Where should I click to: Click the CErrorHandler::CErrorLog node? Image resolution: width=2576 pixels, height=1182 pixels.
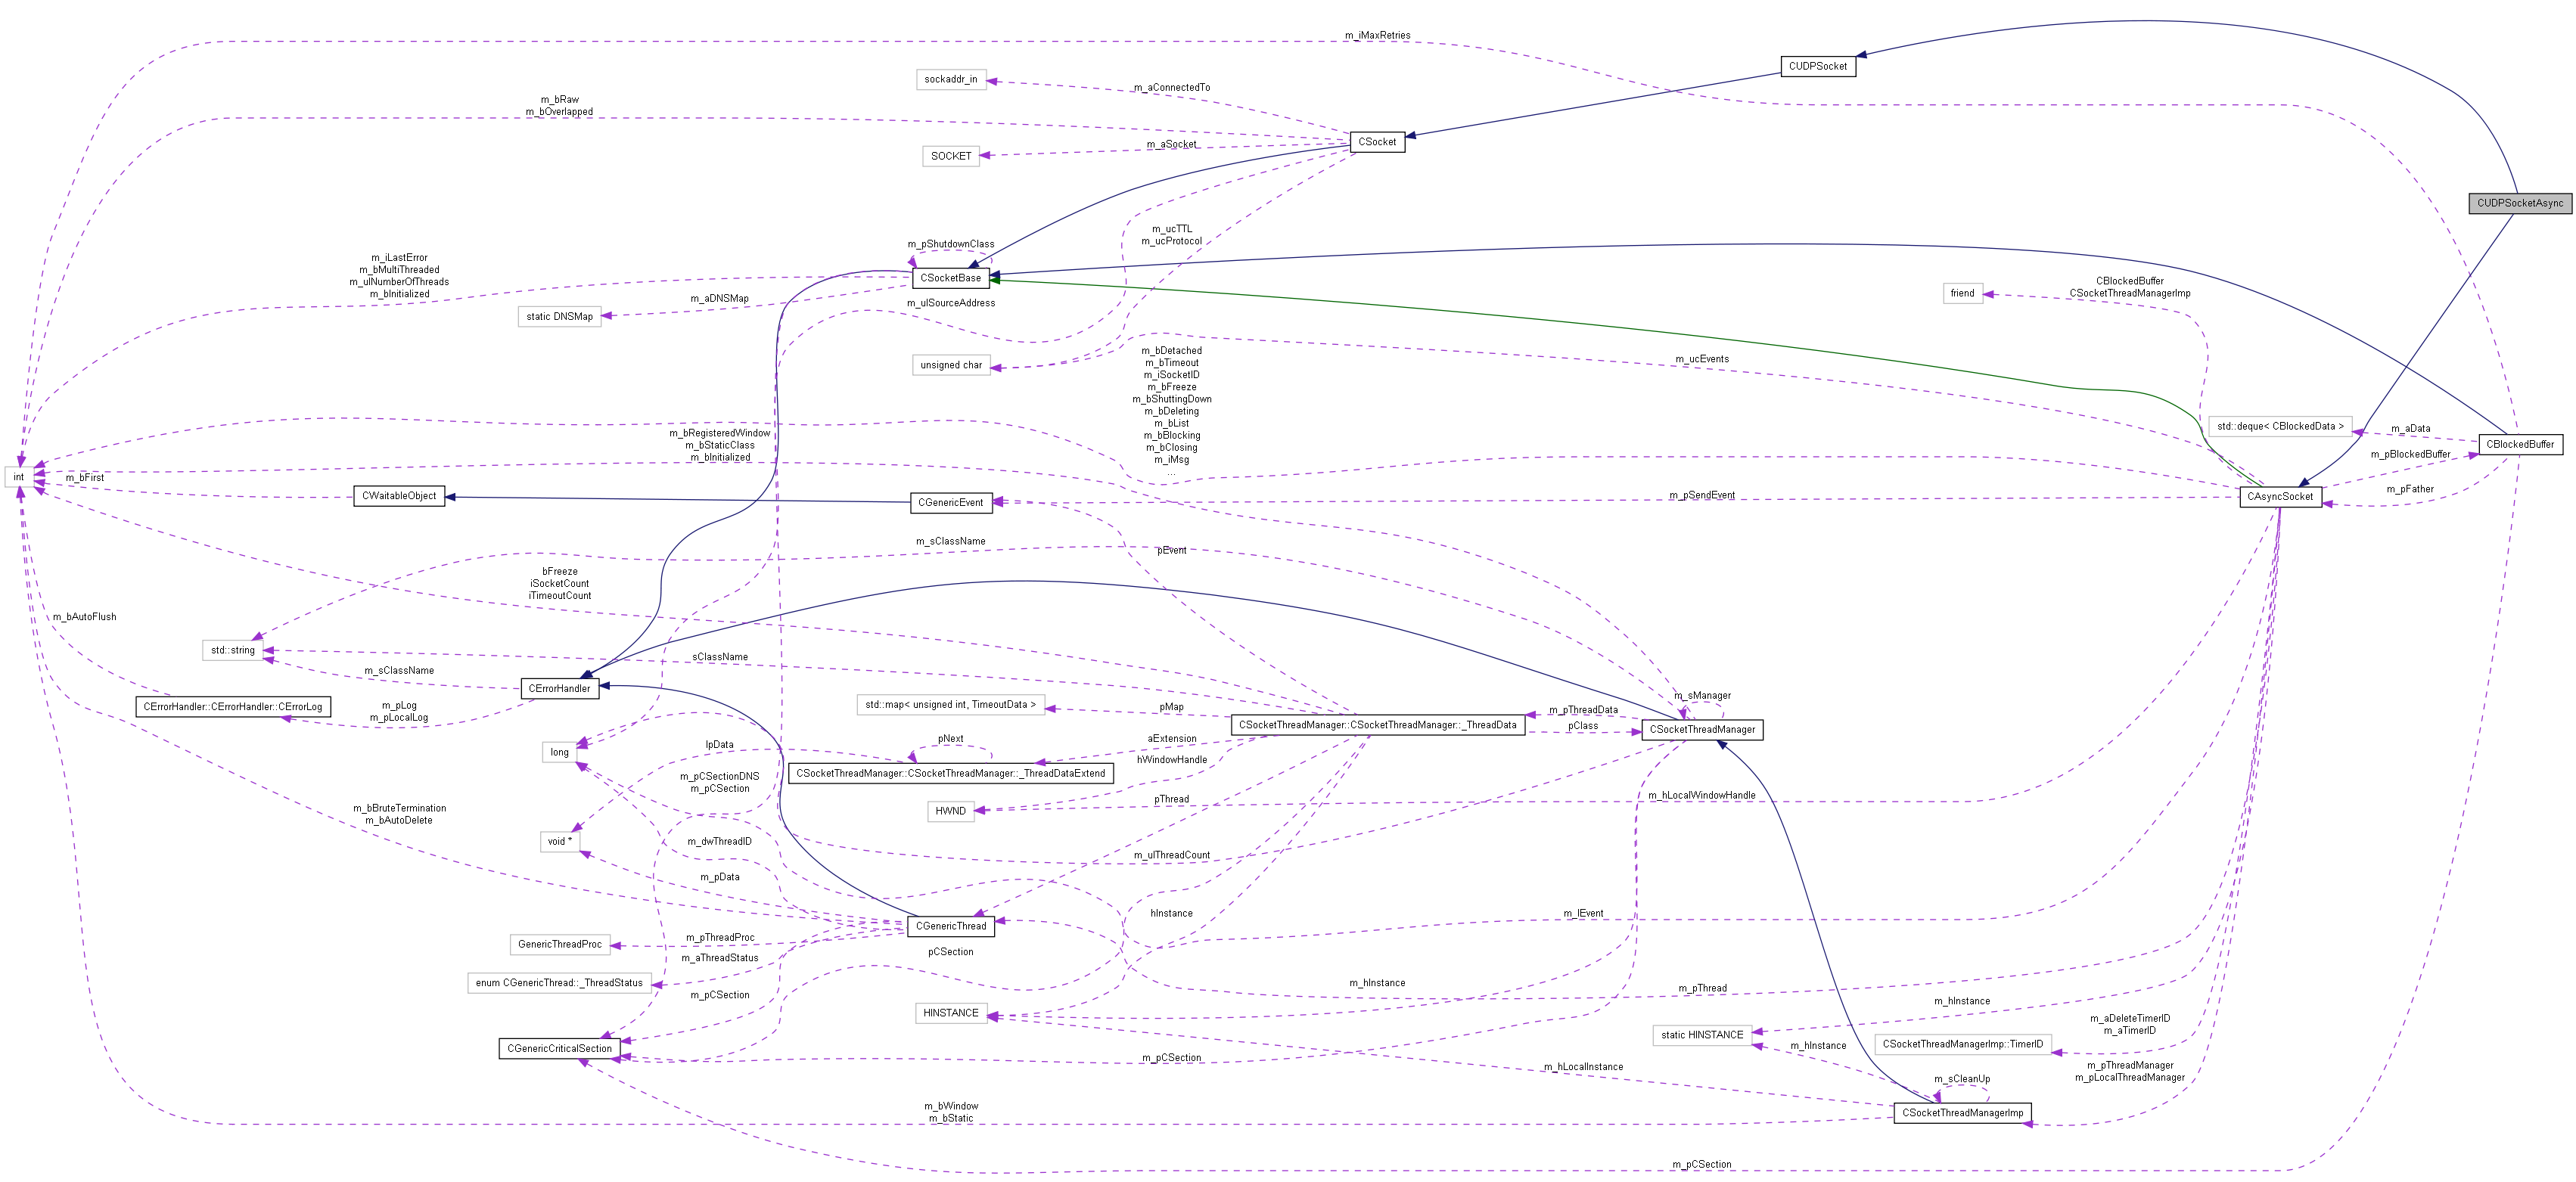(233, 707)
